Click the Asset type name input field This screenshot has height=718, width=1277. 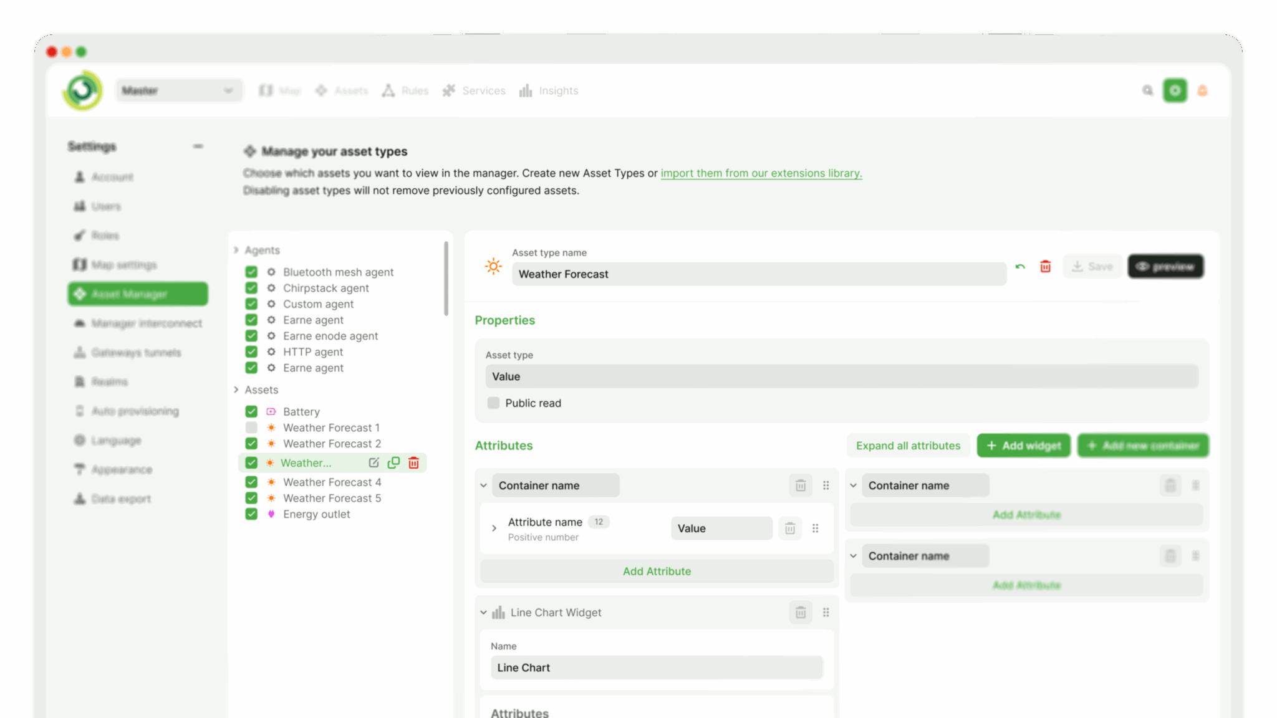coord(759,274)
